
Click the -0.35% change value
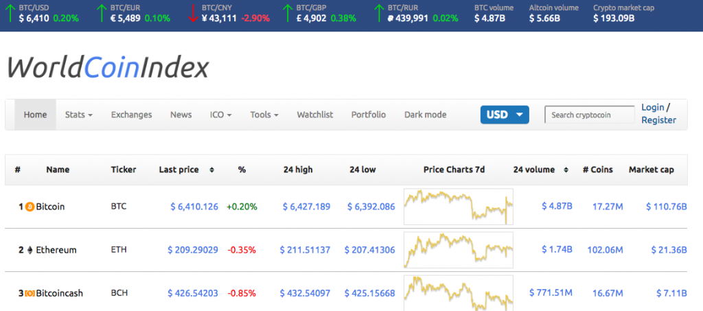click(242, 250)
